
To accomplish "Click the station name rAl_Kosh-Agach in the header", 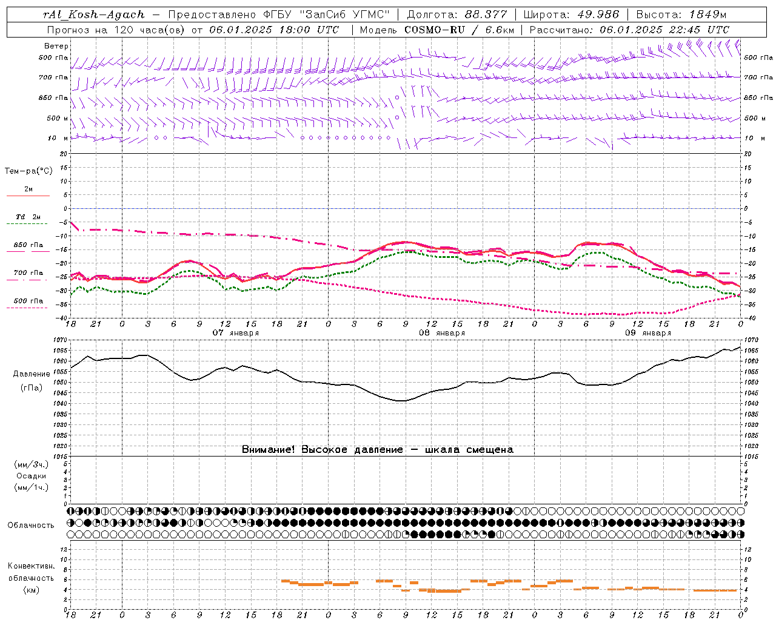I will pos(94,15).
